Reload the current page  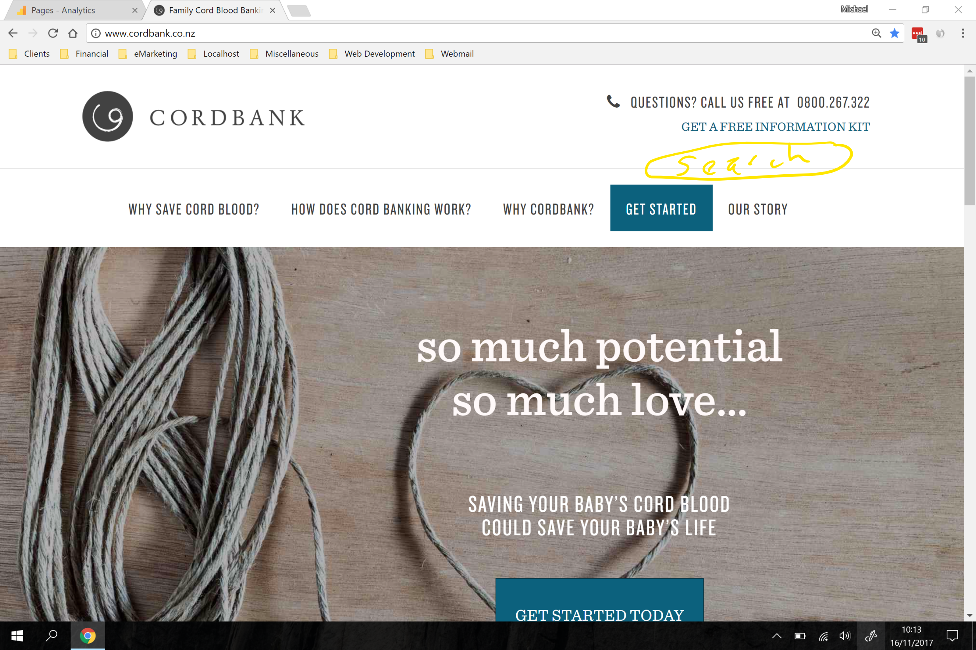(x=53, y=33)
